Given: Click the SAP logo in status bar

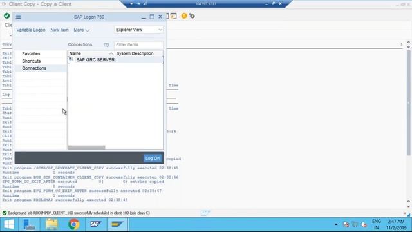Looking at the screenshot, I should (x=205, y=213).
